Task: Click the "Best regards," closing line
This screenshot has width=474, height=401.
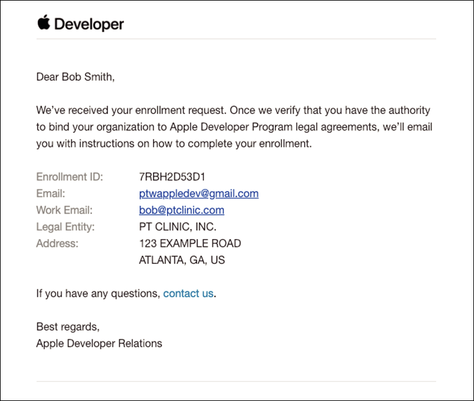Action: 67,326
